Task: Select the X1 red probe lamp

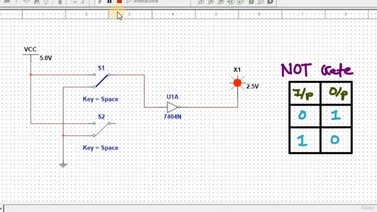Action: (x=237, y=83)
